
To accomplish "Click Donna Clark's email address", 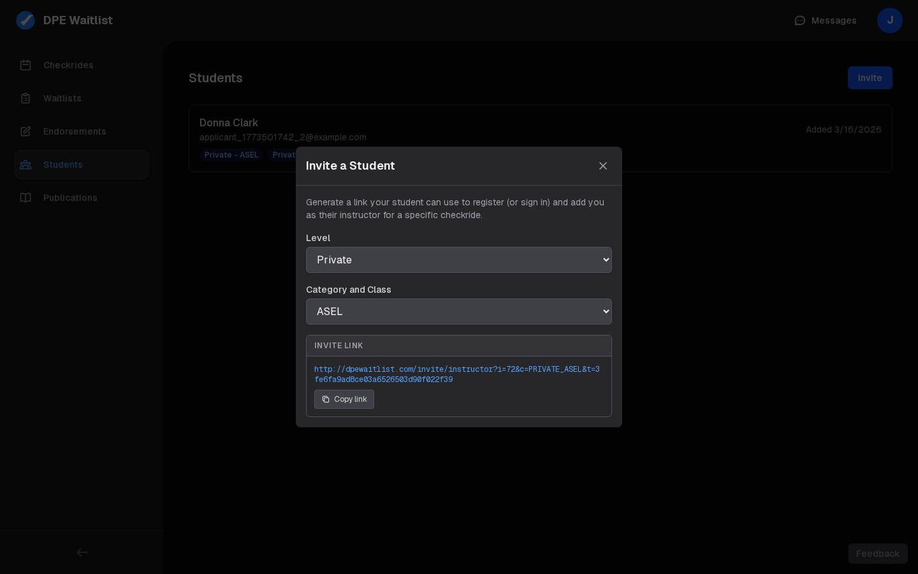I will [283, 137].
